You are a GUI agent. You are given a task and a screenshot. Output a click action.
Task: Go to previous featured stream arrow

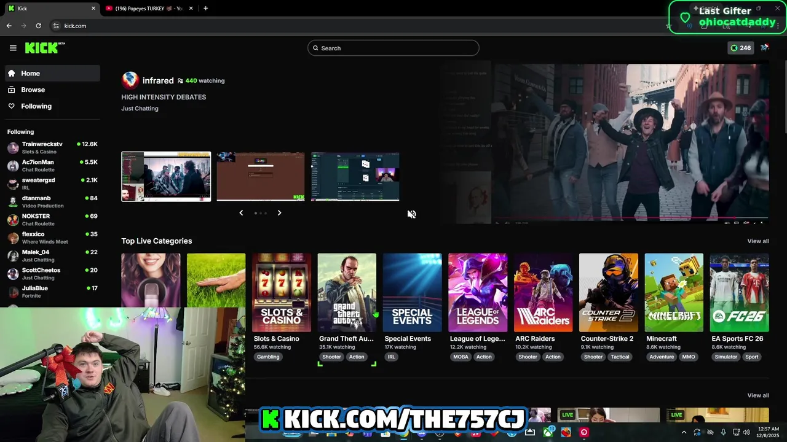tap(241, 213)
